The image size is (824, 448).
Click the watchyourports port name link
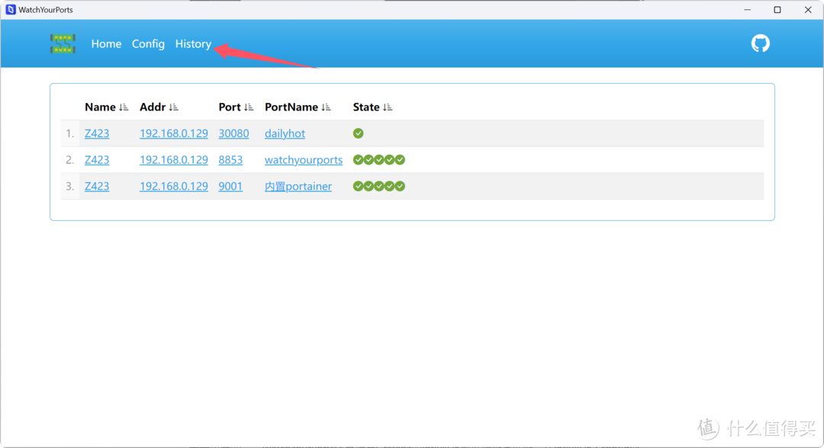pyautogui.click(x=304, y=160)
